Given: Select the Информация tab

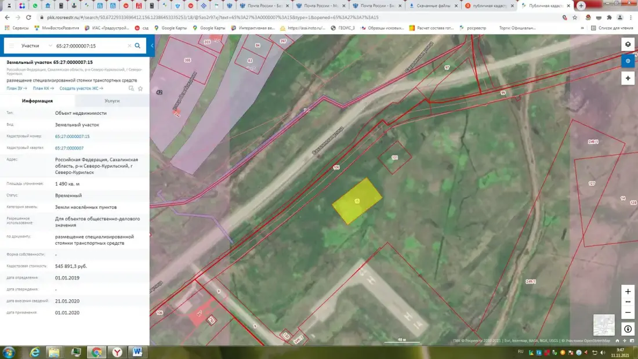Looking at the screenshot, I should pos(38,101).
